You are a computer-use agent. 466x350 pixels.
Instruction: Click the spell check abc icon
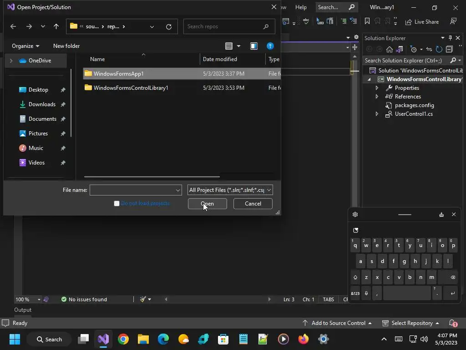306,21
